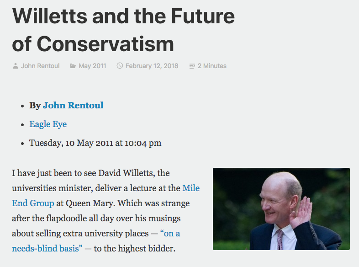
Task: Open the Eagle Eye link
Action: coord(48,124)
